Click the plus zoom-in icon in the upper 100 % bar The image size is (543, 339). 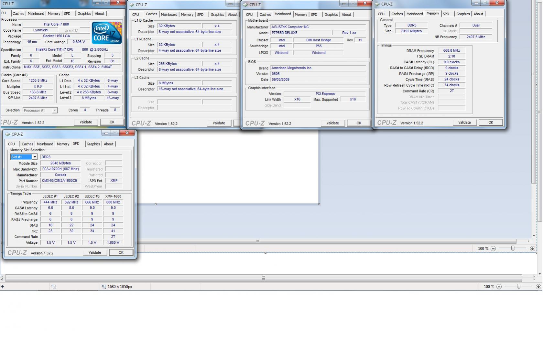[533, 249]
